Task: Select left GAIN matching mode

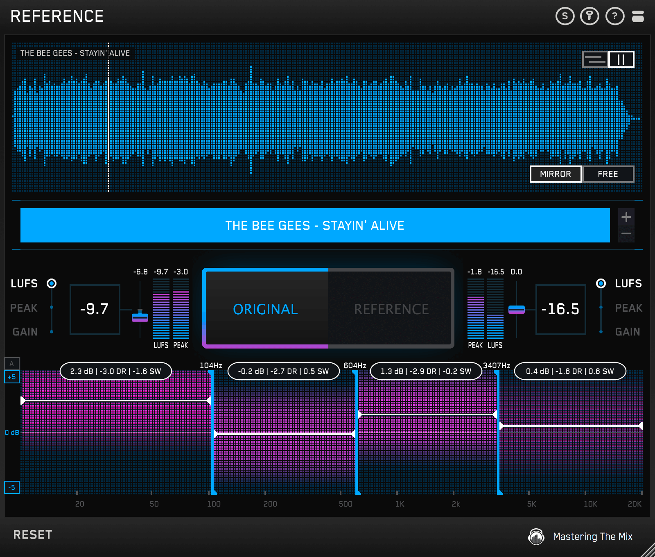Action: click(x=25, y=332)
